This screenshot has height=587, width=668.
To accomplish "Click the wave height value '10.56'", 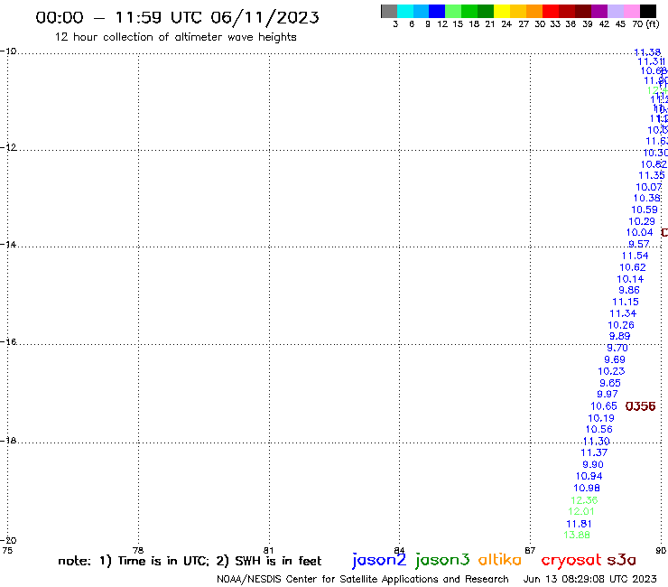I will 599,429.
